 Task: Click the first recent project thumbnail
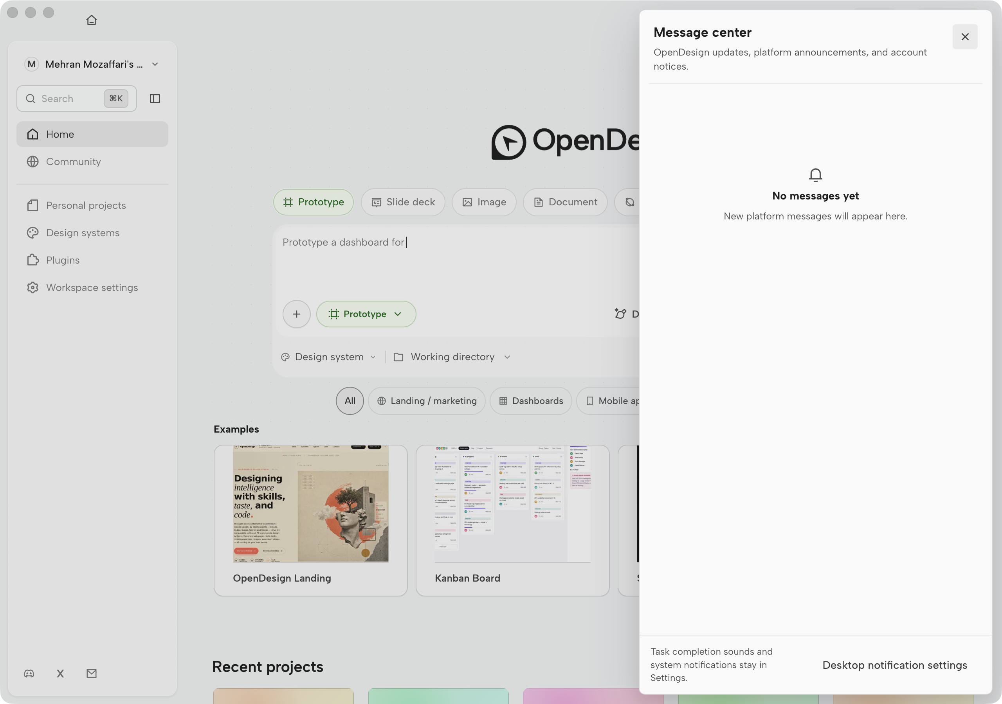pyautogui.click(x=283, y=696)
